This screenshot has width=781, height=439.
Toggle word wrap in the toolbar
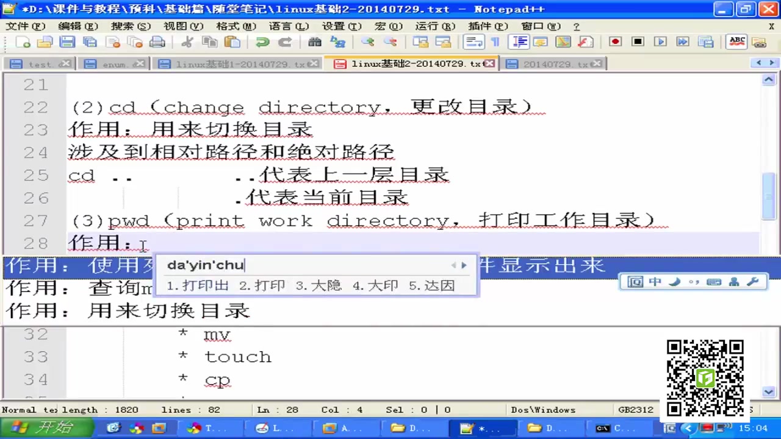(x=473, y=41)
